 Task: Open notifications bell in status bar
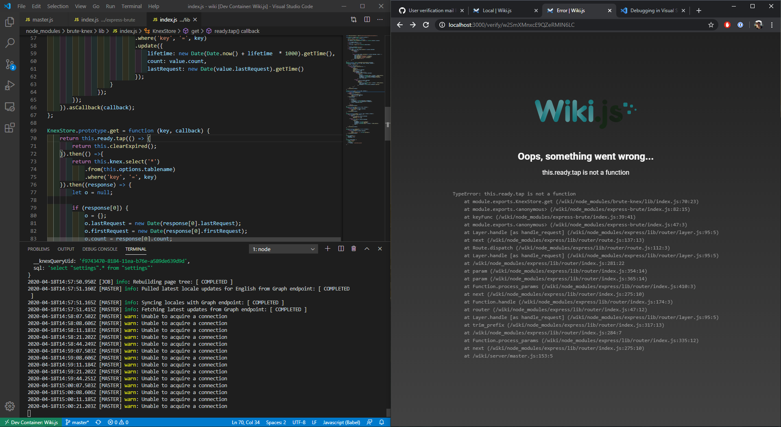(x=382, y=423)
